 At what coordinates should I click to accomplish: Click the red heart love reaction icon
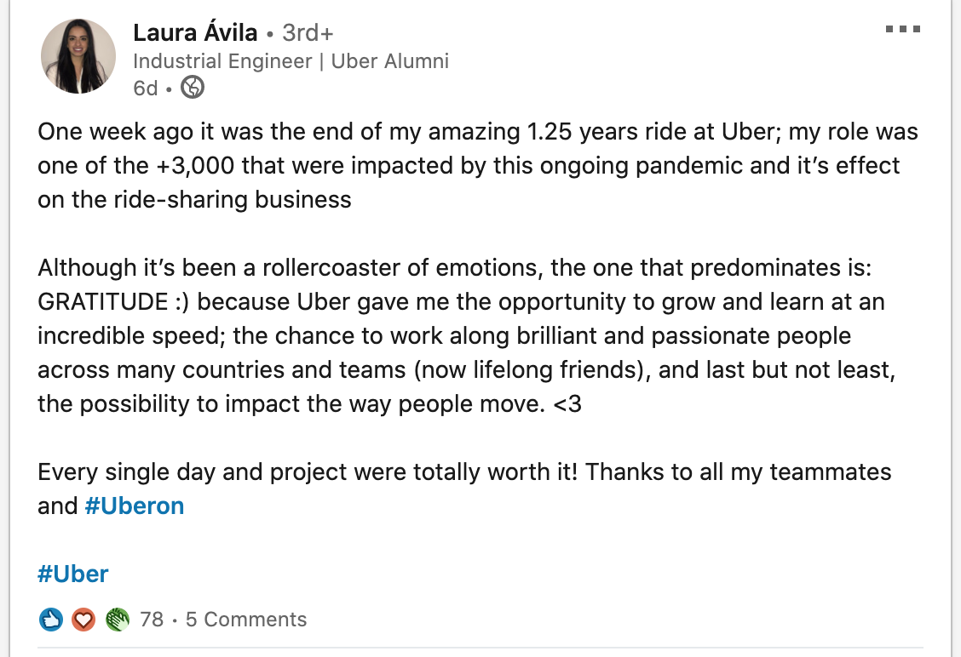click(x=83, y=620)
